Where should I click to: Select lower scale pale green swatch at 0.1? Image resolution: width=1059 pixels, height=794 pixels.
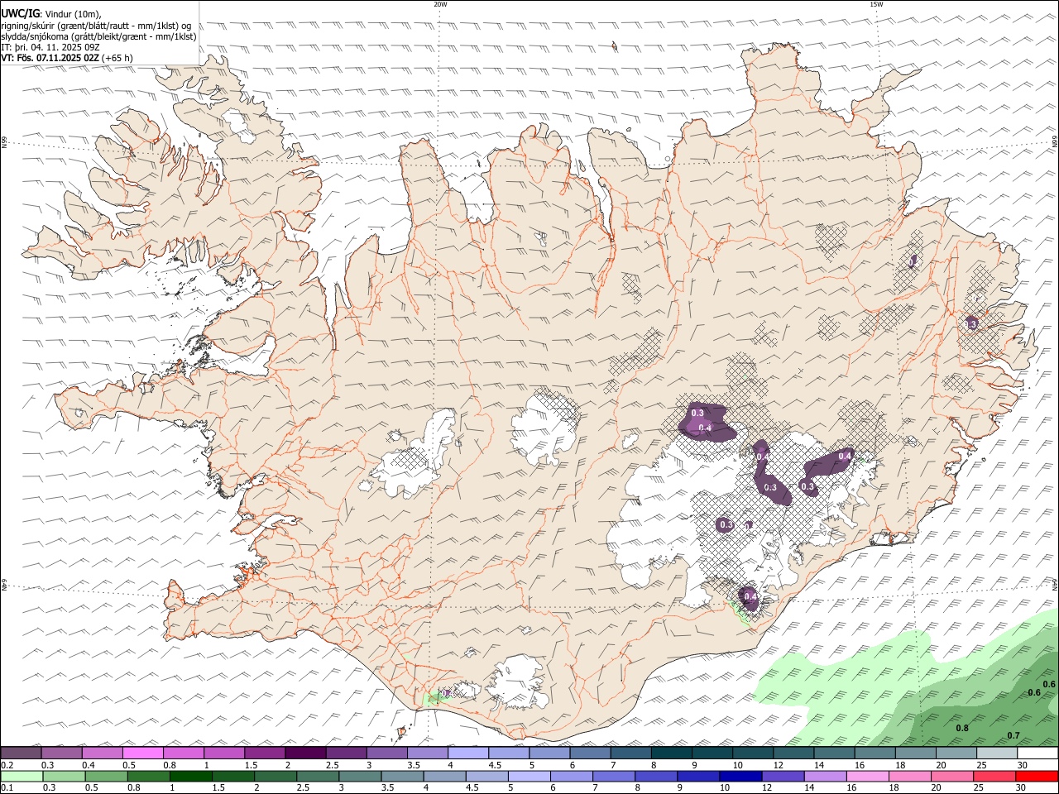22,777
